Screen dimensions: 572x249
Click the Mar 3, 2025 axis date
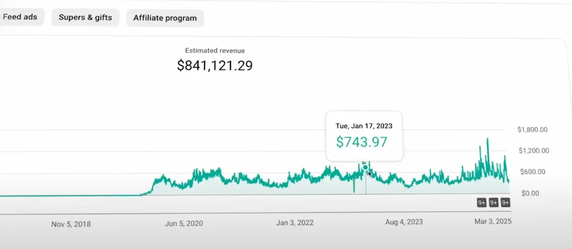coord(491,221)
